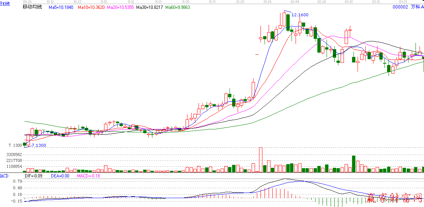Click the DEA=0.00 value label
The image size is (424, 207).
click(x=60, y=176)
